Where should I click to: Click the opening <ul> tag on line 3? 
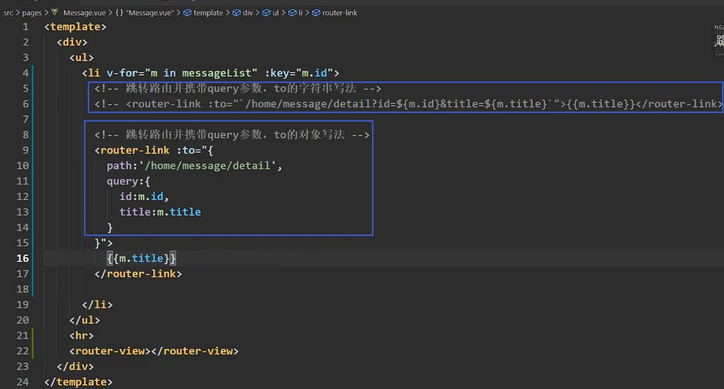click(82, 57)
